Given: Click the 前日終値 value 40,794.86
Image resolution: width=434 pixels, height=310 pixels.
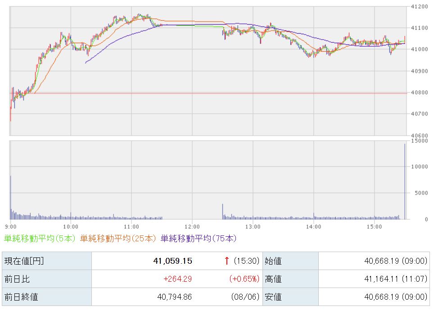Looking at the screenshot, I should click(x=174, y=297).
